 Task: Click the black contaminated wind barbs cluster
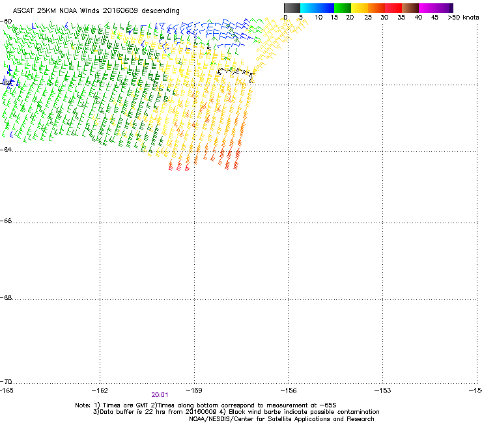tap(236, 74)
